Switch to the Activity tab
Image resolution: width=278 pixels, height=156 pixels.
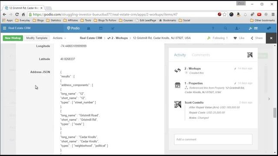click(180, 55)
